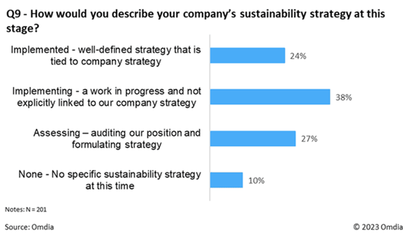The height and width of the screenshot is (234, 406).
Task: Select the 10% data label
Action: 256,181
